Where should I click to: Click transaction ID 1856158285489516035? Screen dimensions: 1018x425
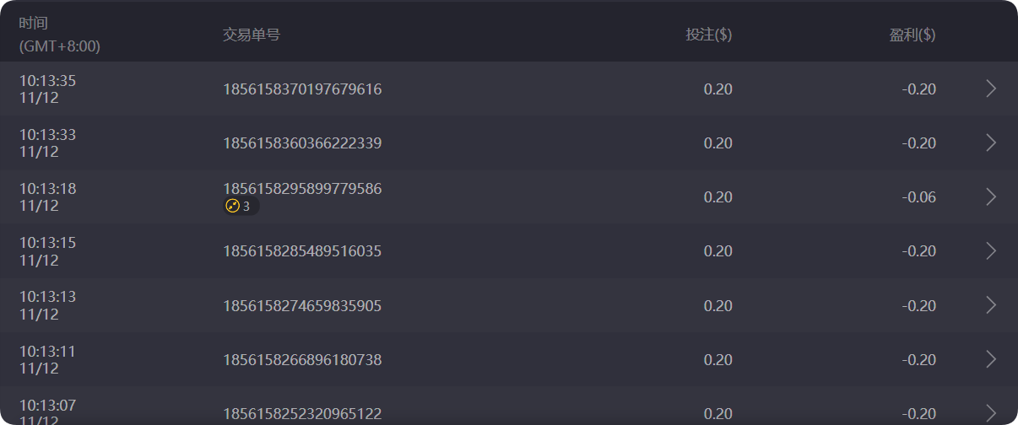pyautogui.click(x=302, y=251)
